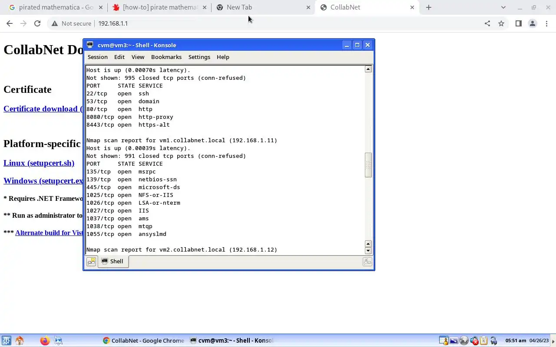Toggle Chrome side panel
Screen dimensions: 556x347
pyautogui.click(x=518, y=23)
